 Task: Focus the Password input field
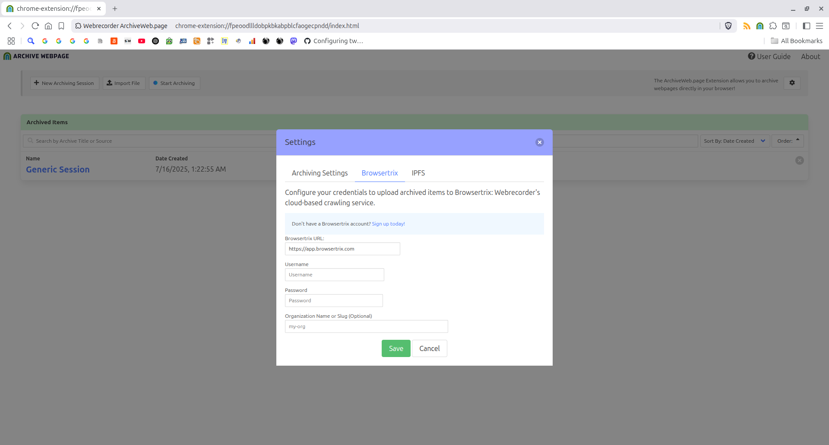coord(334,301)
